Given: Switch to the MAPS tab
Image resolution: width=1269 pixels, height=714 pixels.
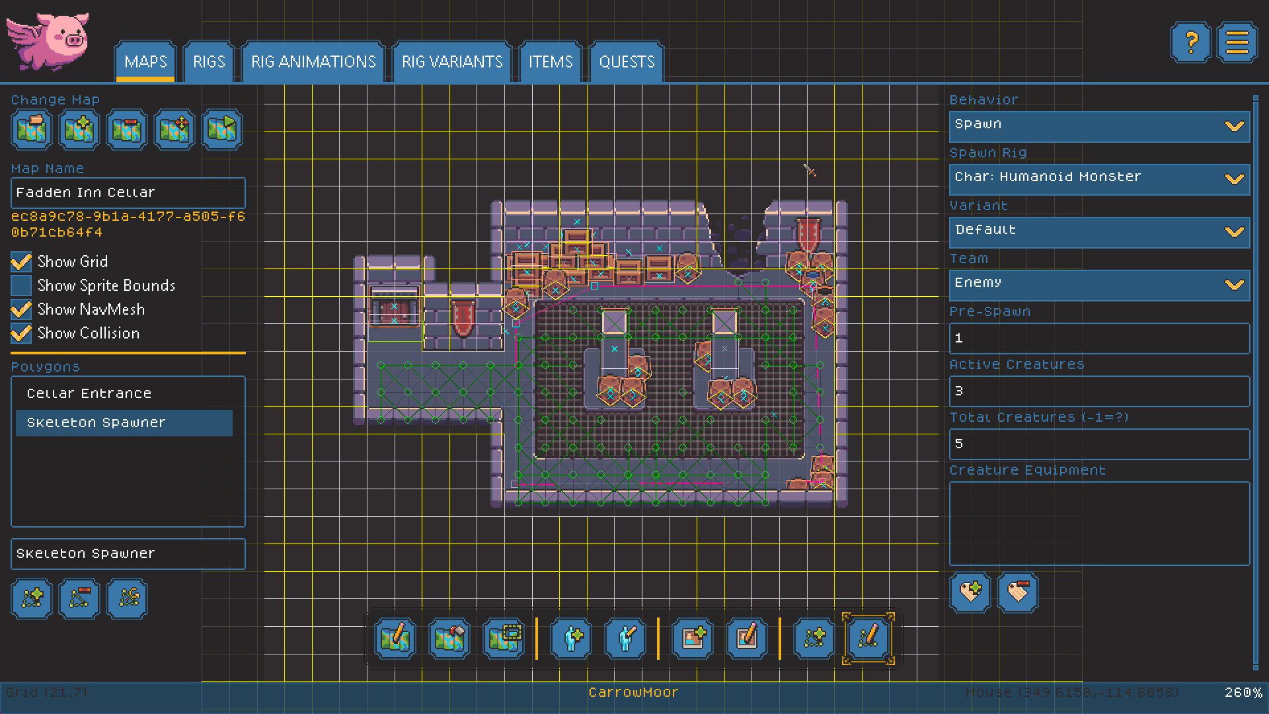Looking at the screenshot, I should point(145,62).
